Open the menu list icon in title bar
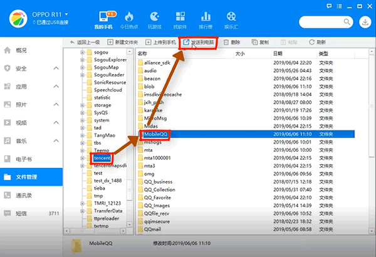Screen dimensions: 376x257 339,6
